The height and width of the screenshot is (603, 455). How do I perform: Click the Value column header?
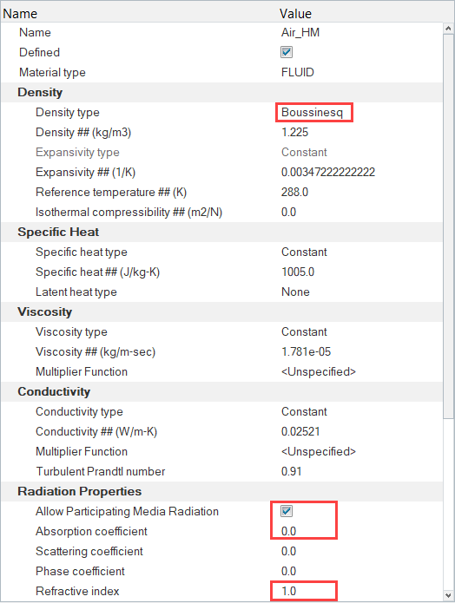pyautogui.click(x=295, y=14)
